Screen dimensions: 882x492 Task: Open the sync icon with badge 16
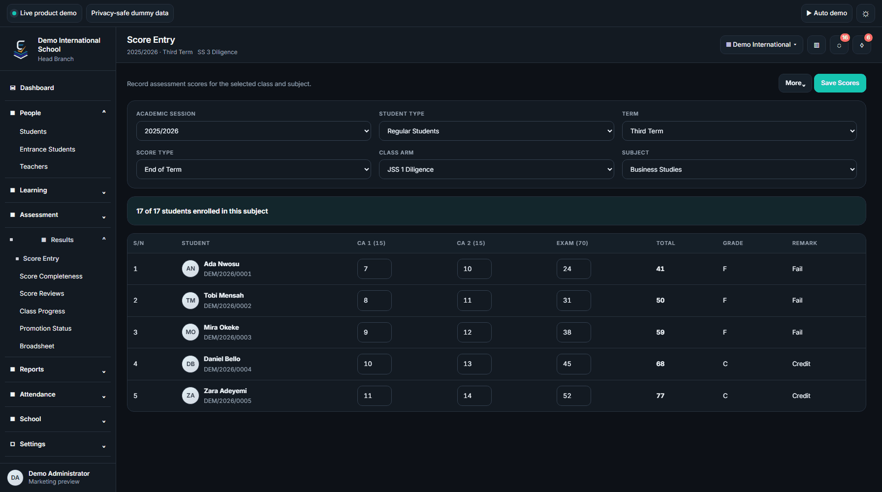pyautogui.click(x=839, y=45)
